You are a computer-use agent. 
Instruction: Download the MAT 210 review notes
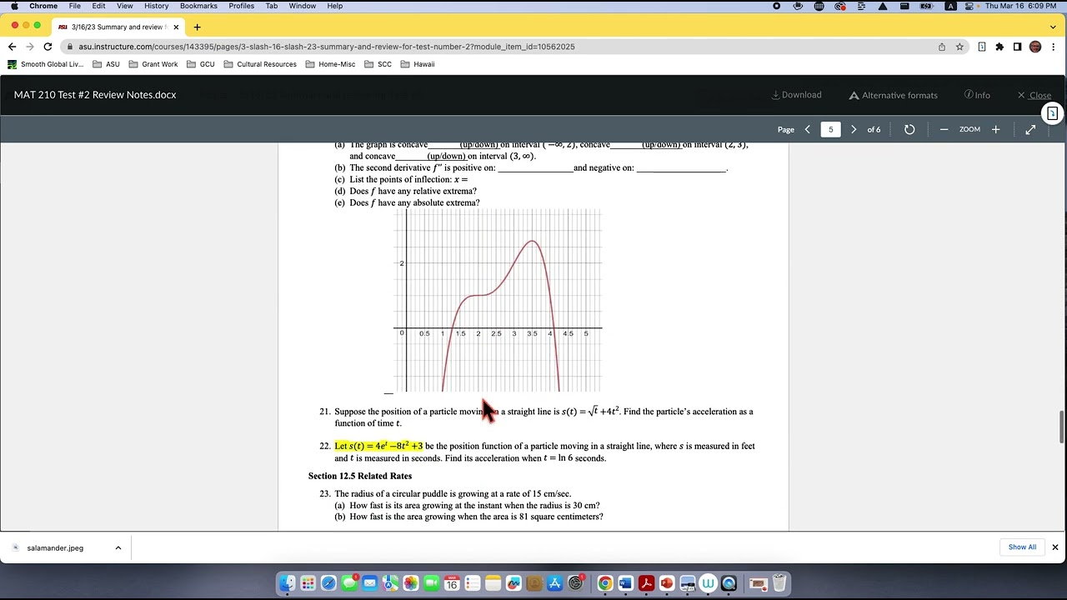click(x=796, y=95)
